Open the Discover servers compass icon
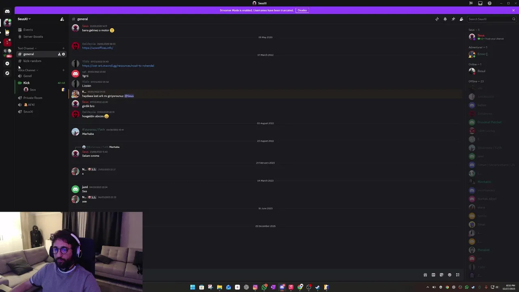The width and height of the screenshot is (519, 292). click(7, 73)
